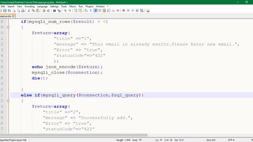Click the Zoom Out magnifier icon
Viewport: 253px width, 142px height.
pos(70,11)
